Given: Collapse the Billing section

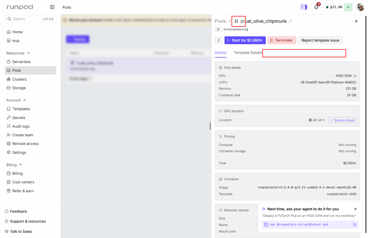Looking at the screenshot, I should (14, 165).
